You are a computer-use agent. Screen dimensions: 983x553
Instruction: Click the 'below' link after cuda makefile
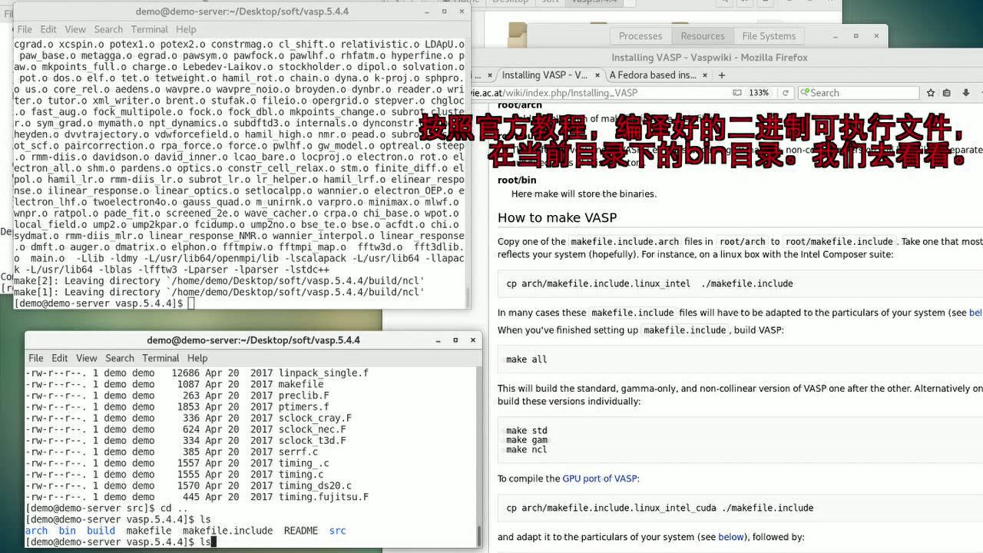(x=731, y=537)
